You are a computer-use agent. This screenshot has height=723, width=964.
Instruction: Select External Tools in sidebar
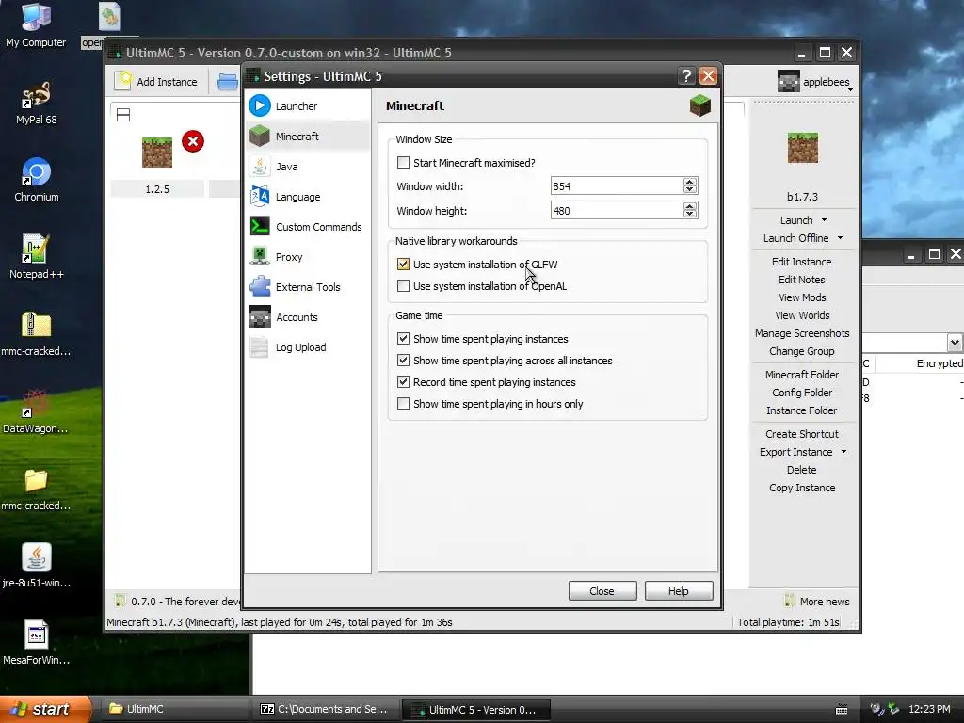(x=308, y=287)
